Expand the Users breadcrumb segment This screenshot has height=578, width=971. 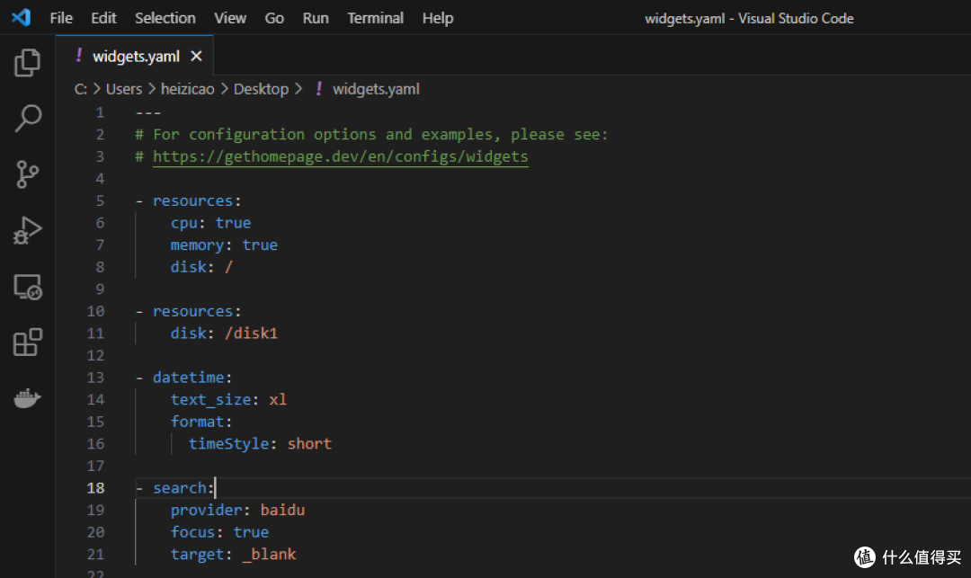[124, 89]
